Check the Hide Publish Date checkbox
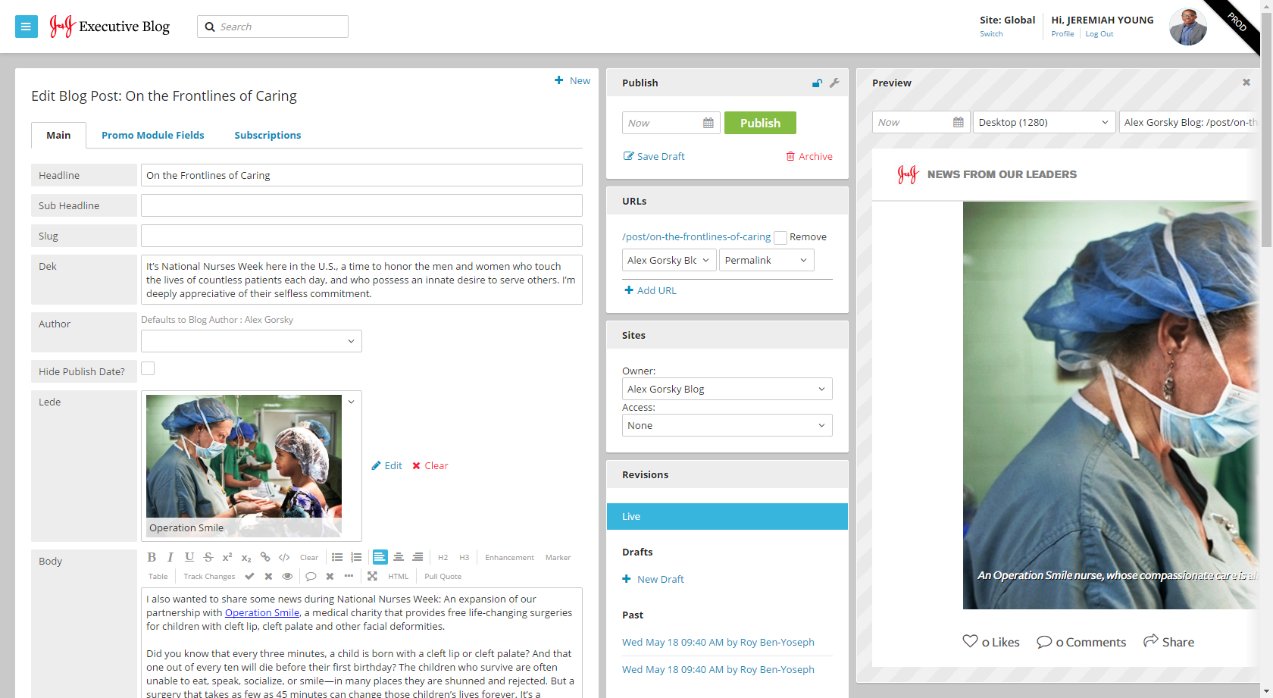The width and height of the screenshot is (1273, 698). pos(148,368)
